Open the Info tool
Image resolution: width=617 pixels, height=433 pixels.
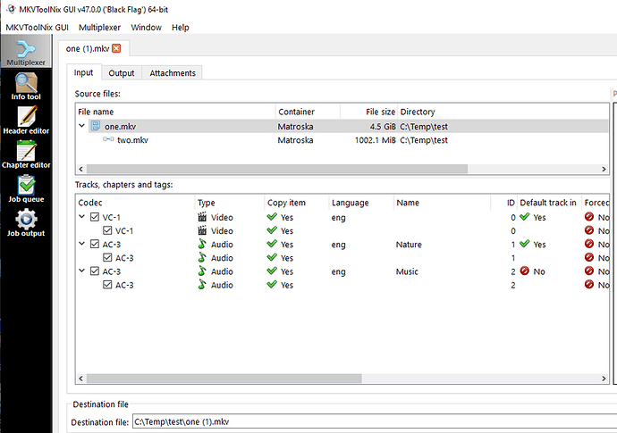26,86
